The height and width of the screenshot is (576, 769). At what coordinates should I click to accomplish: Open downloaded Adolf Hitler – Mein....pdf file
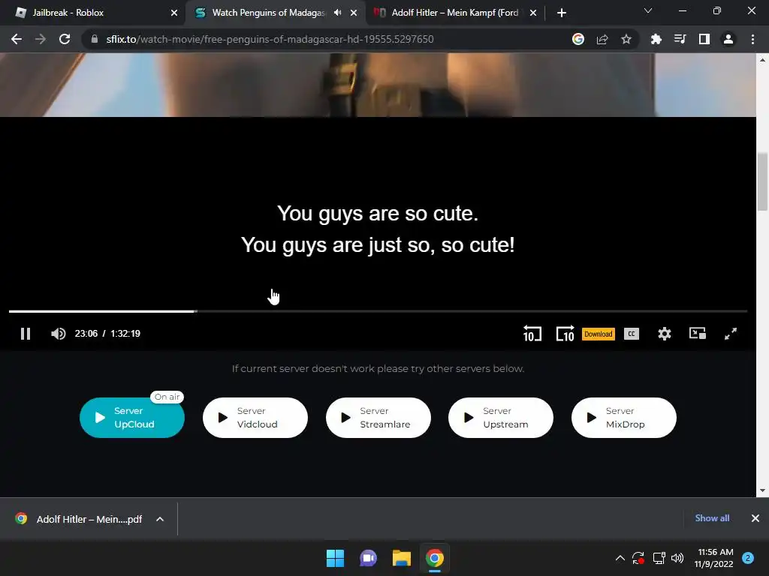tap(78, 519)
